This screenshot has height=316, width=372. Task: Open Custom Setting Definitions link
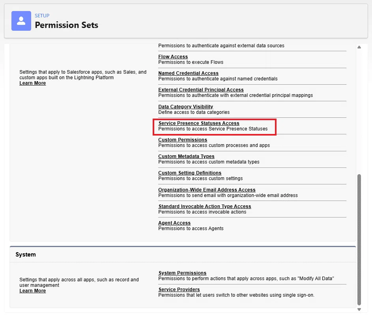[190, 173]
